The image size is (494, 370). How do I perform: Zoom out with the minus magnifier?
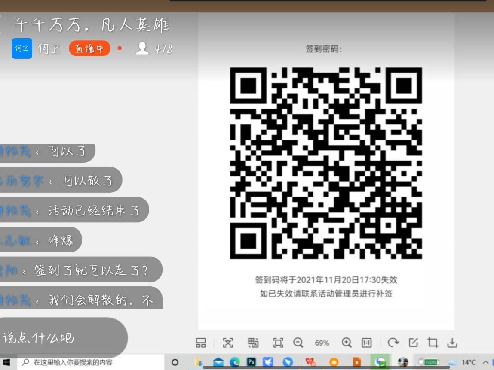[x=298, y=343]
